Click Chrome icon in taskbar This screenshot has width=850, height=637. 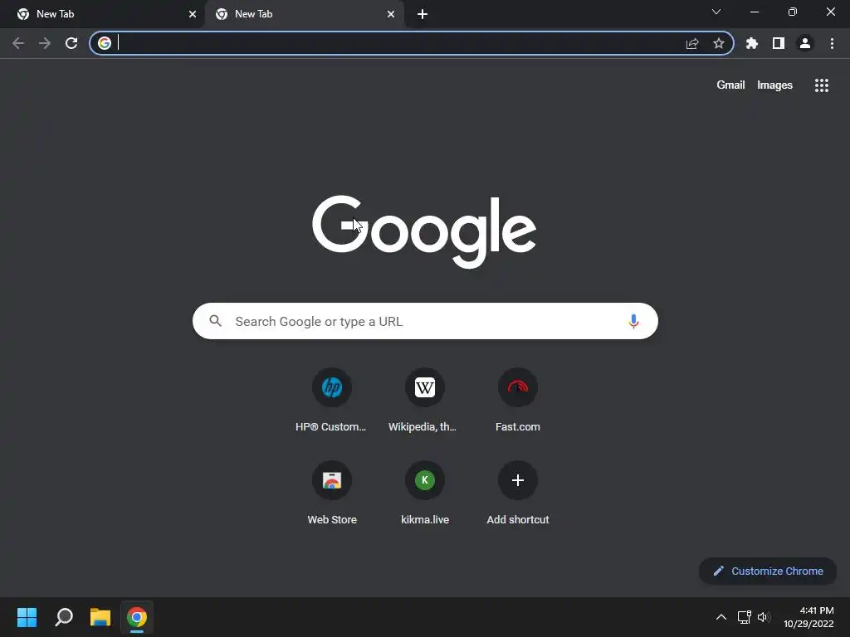[x=137, y=617]
